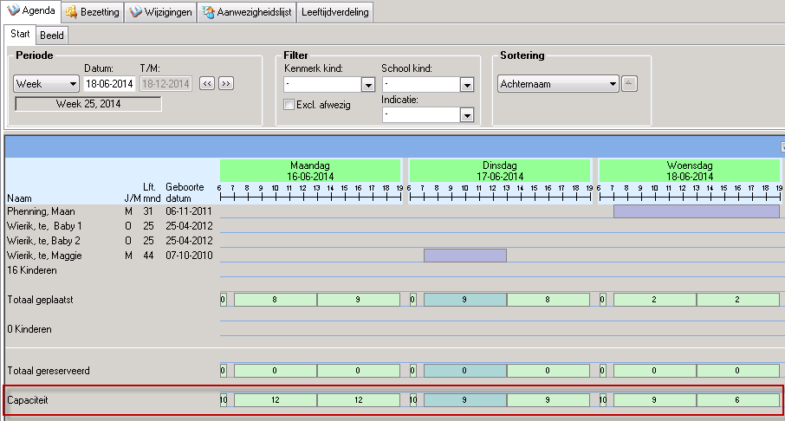Click the Maandag 16-06-2014 day header
This screenshot has height=421, width=785.
(310, 170)
